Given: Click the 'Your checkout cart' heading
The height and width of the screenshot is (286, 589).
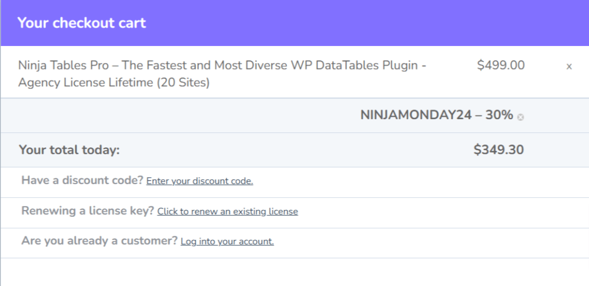Looking at the screenshot, I should pyautogui.click(x=82, y=23).
